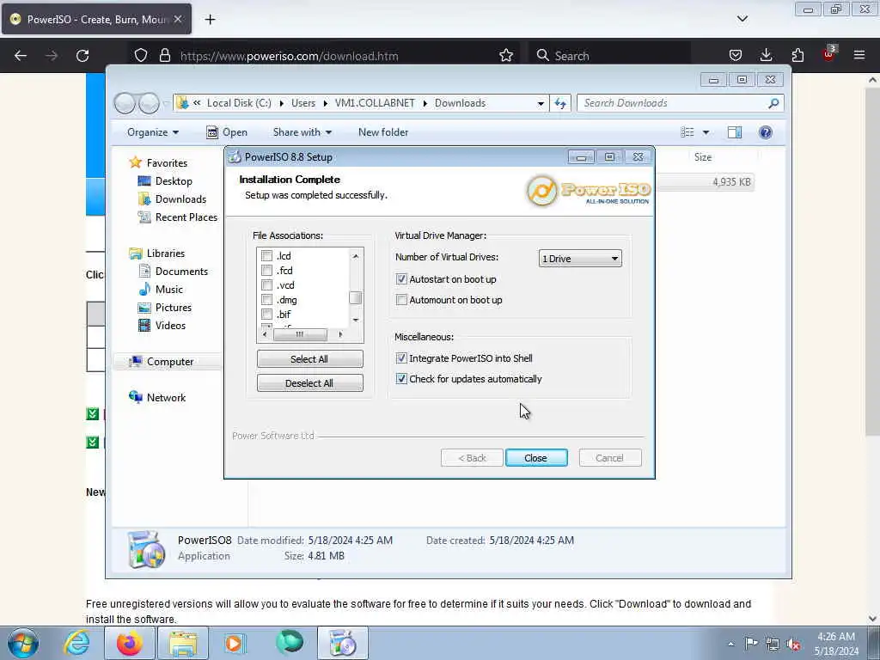Click the shield tracking protection icon
Screen dimensions: 880x660
(141, 56)
